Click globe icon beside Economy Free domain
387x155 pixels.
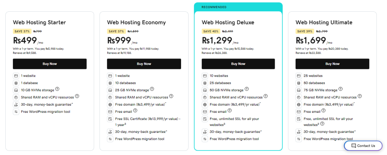[x=110, y=104]
